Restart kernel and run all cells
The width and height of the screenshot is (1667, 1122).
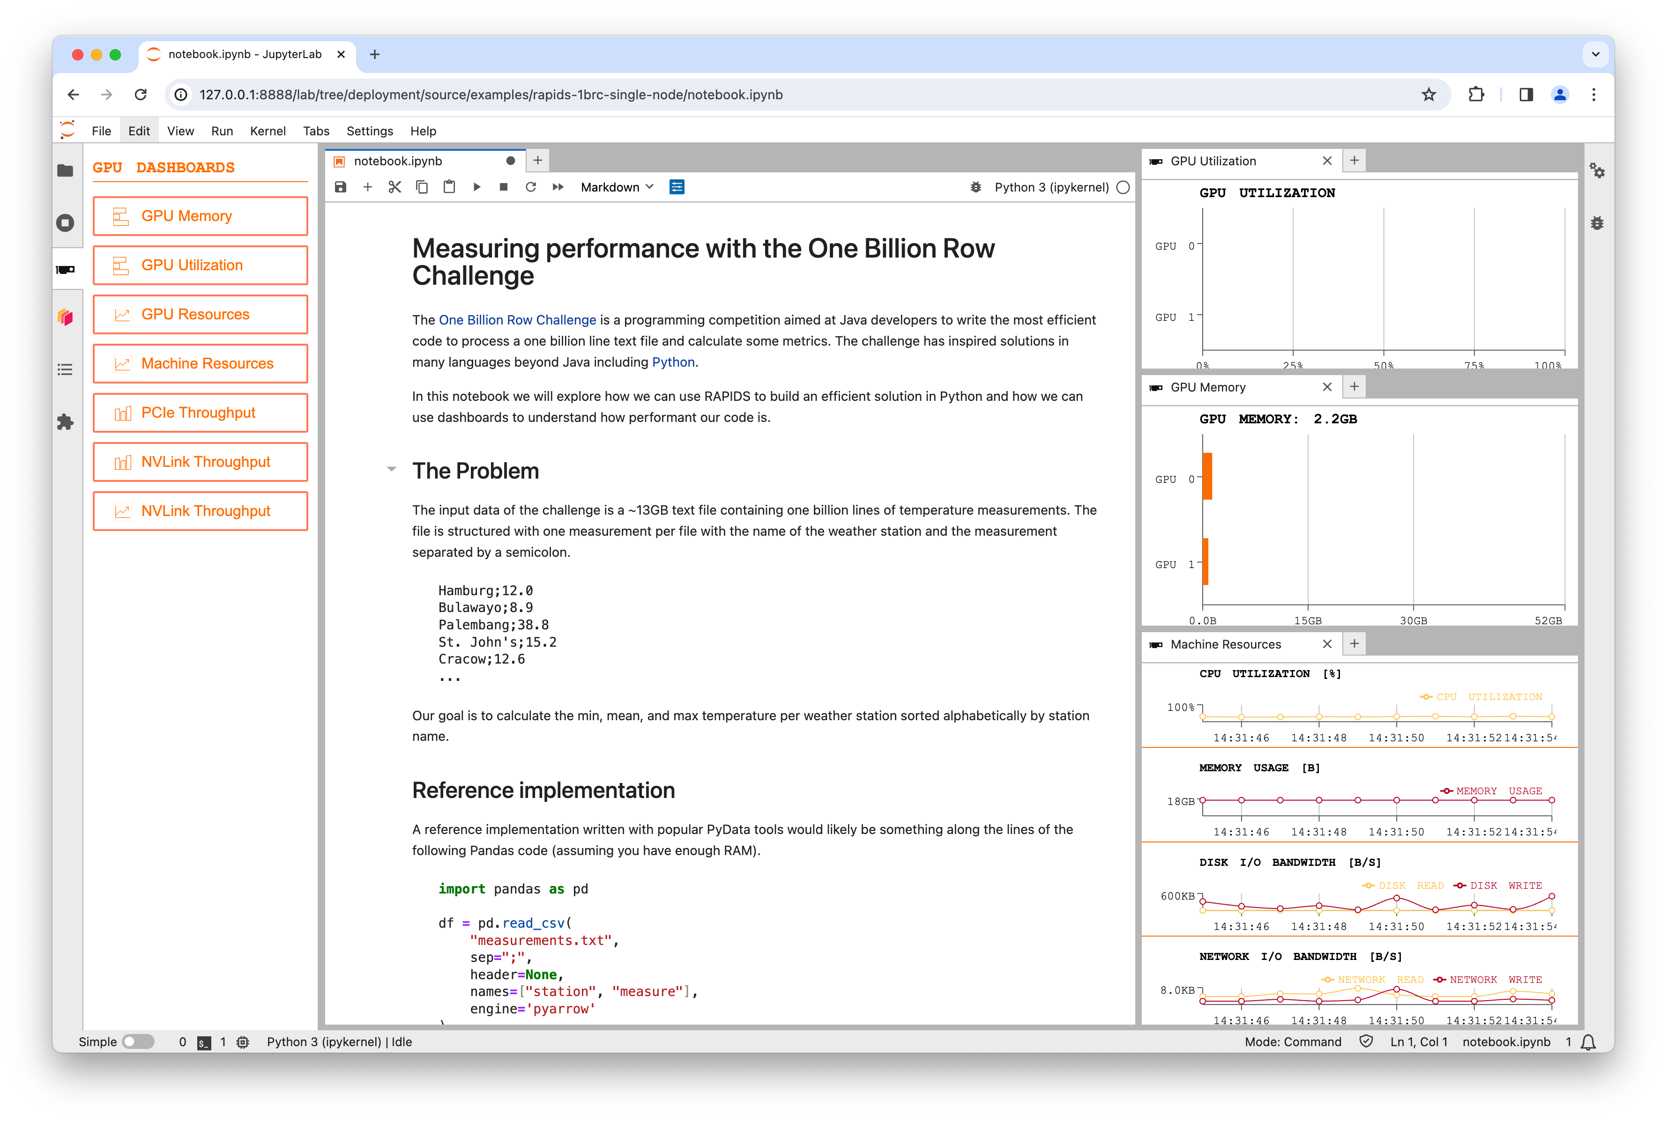click(x=558, y=187)
